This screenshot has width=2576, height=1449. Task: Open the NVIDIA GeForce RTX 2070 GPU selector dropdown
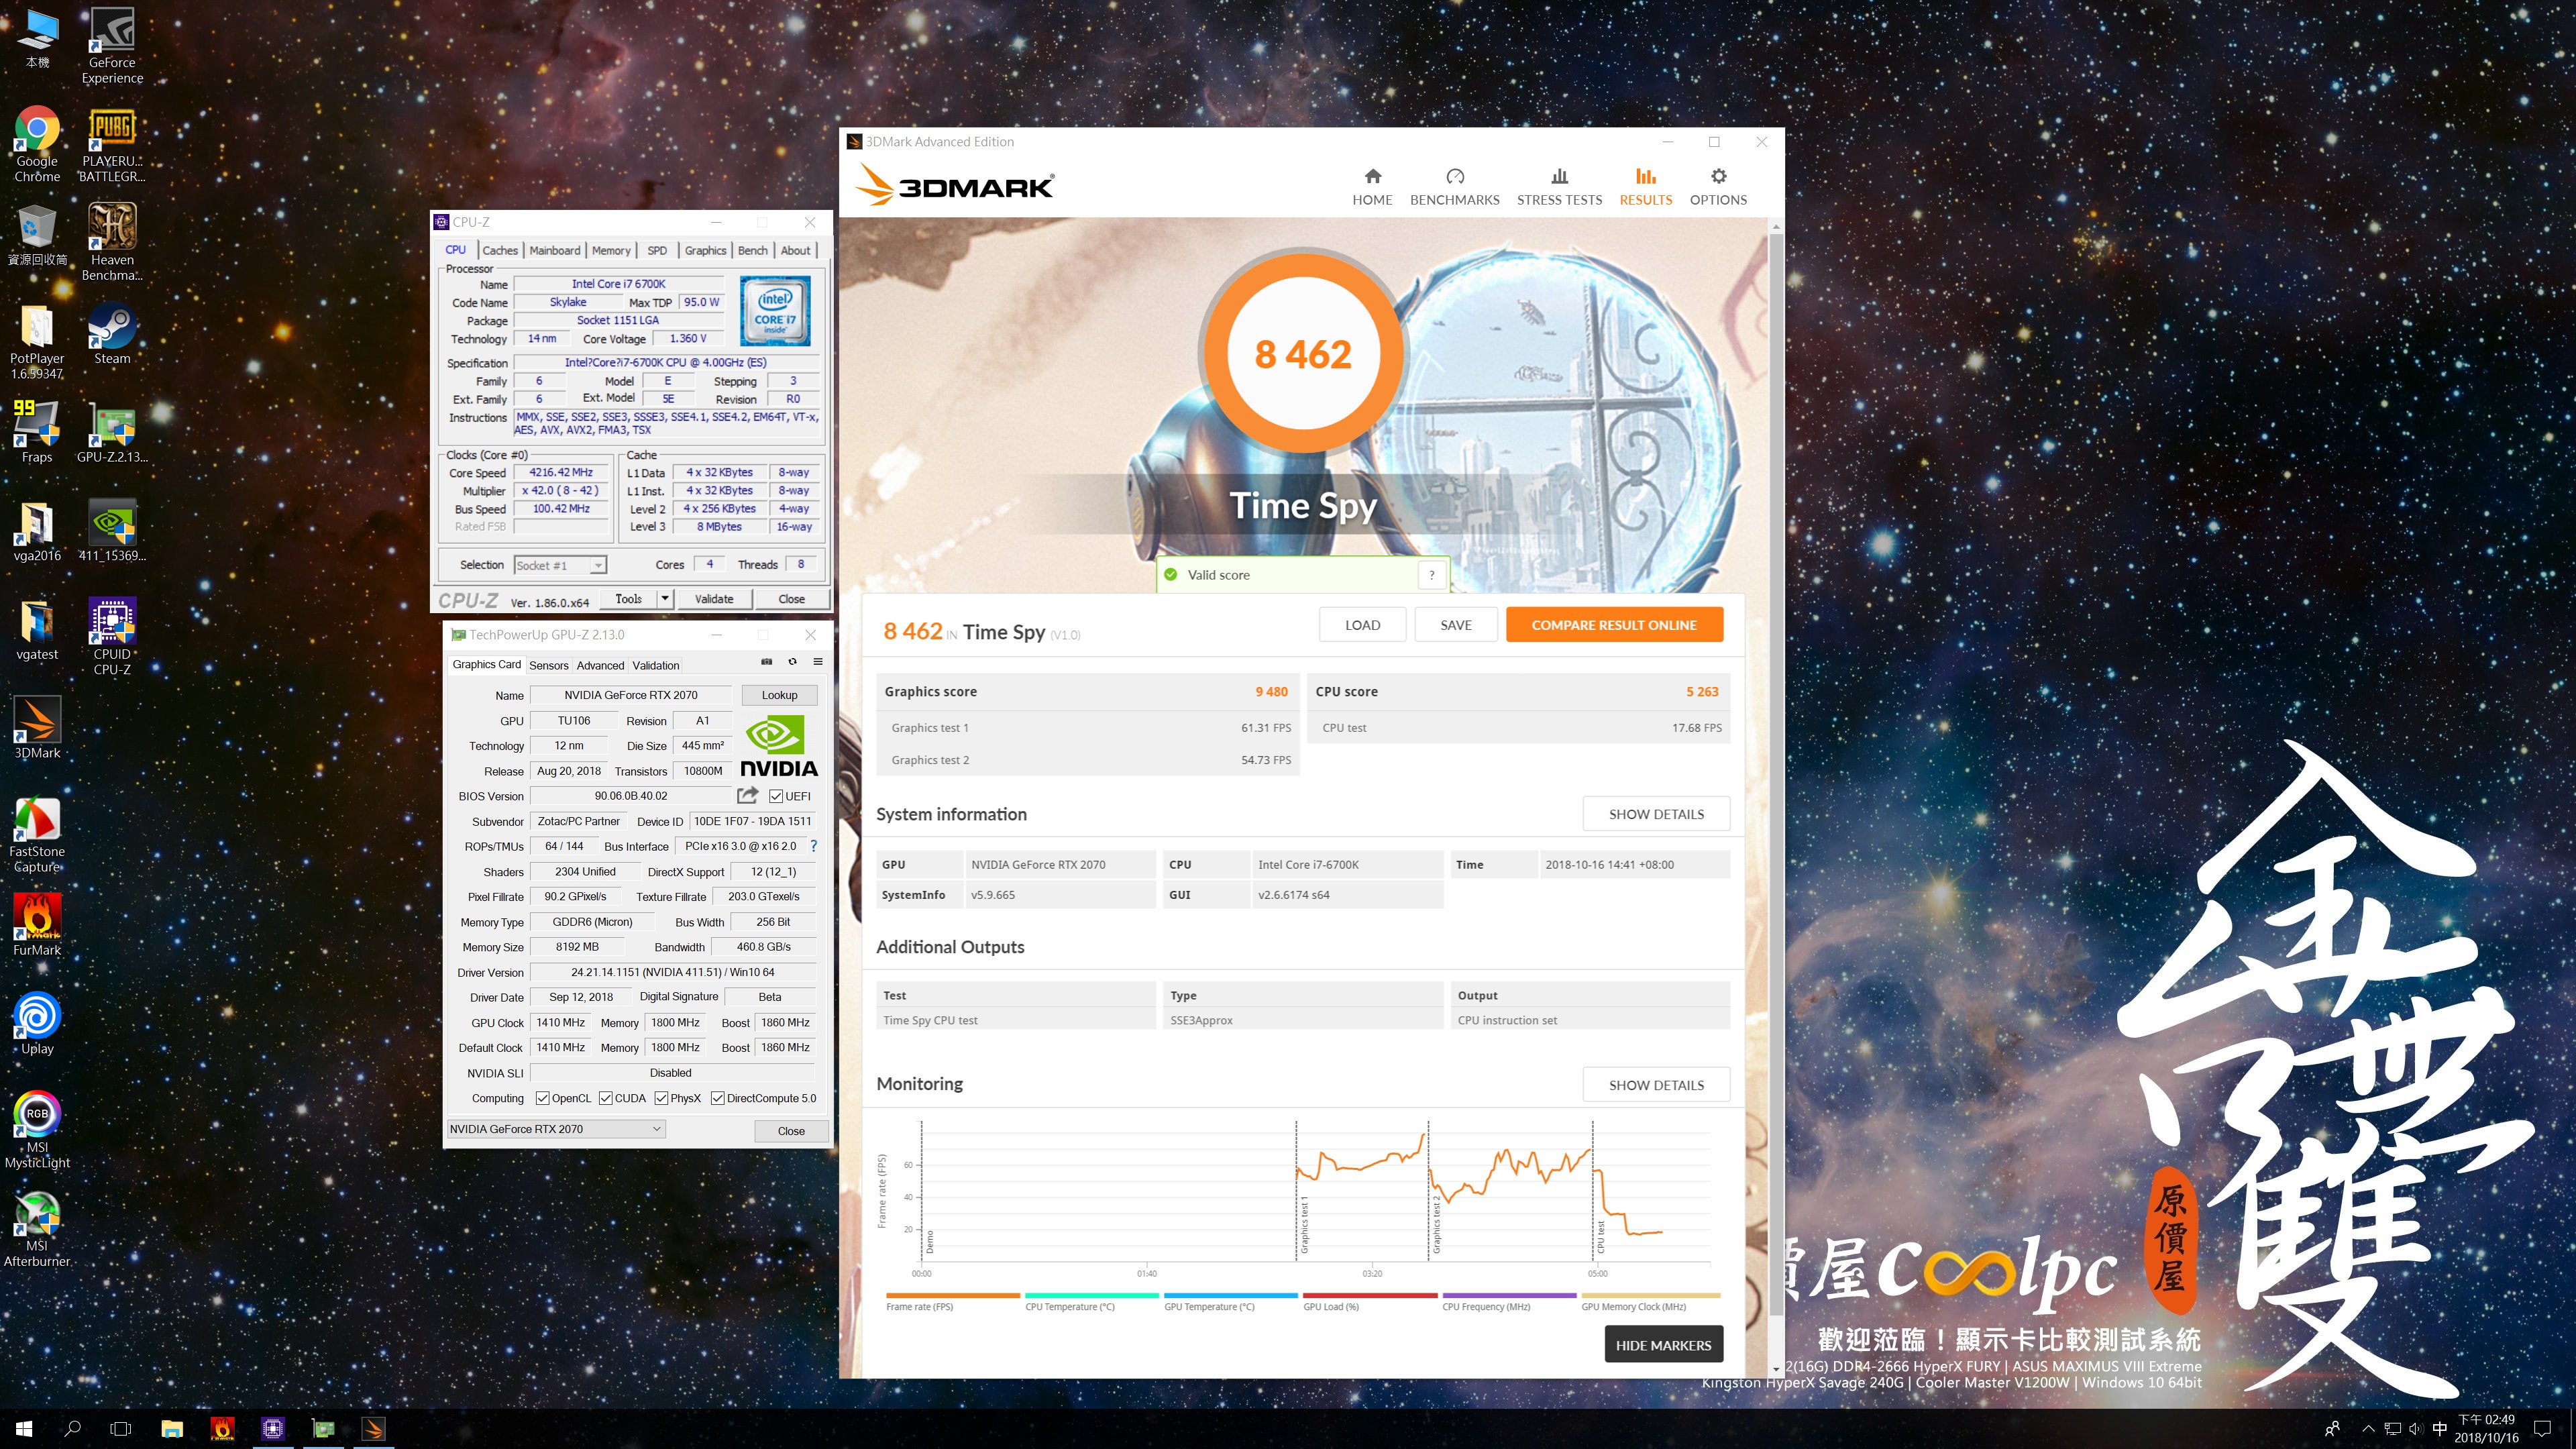[x=556, y=1129]
